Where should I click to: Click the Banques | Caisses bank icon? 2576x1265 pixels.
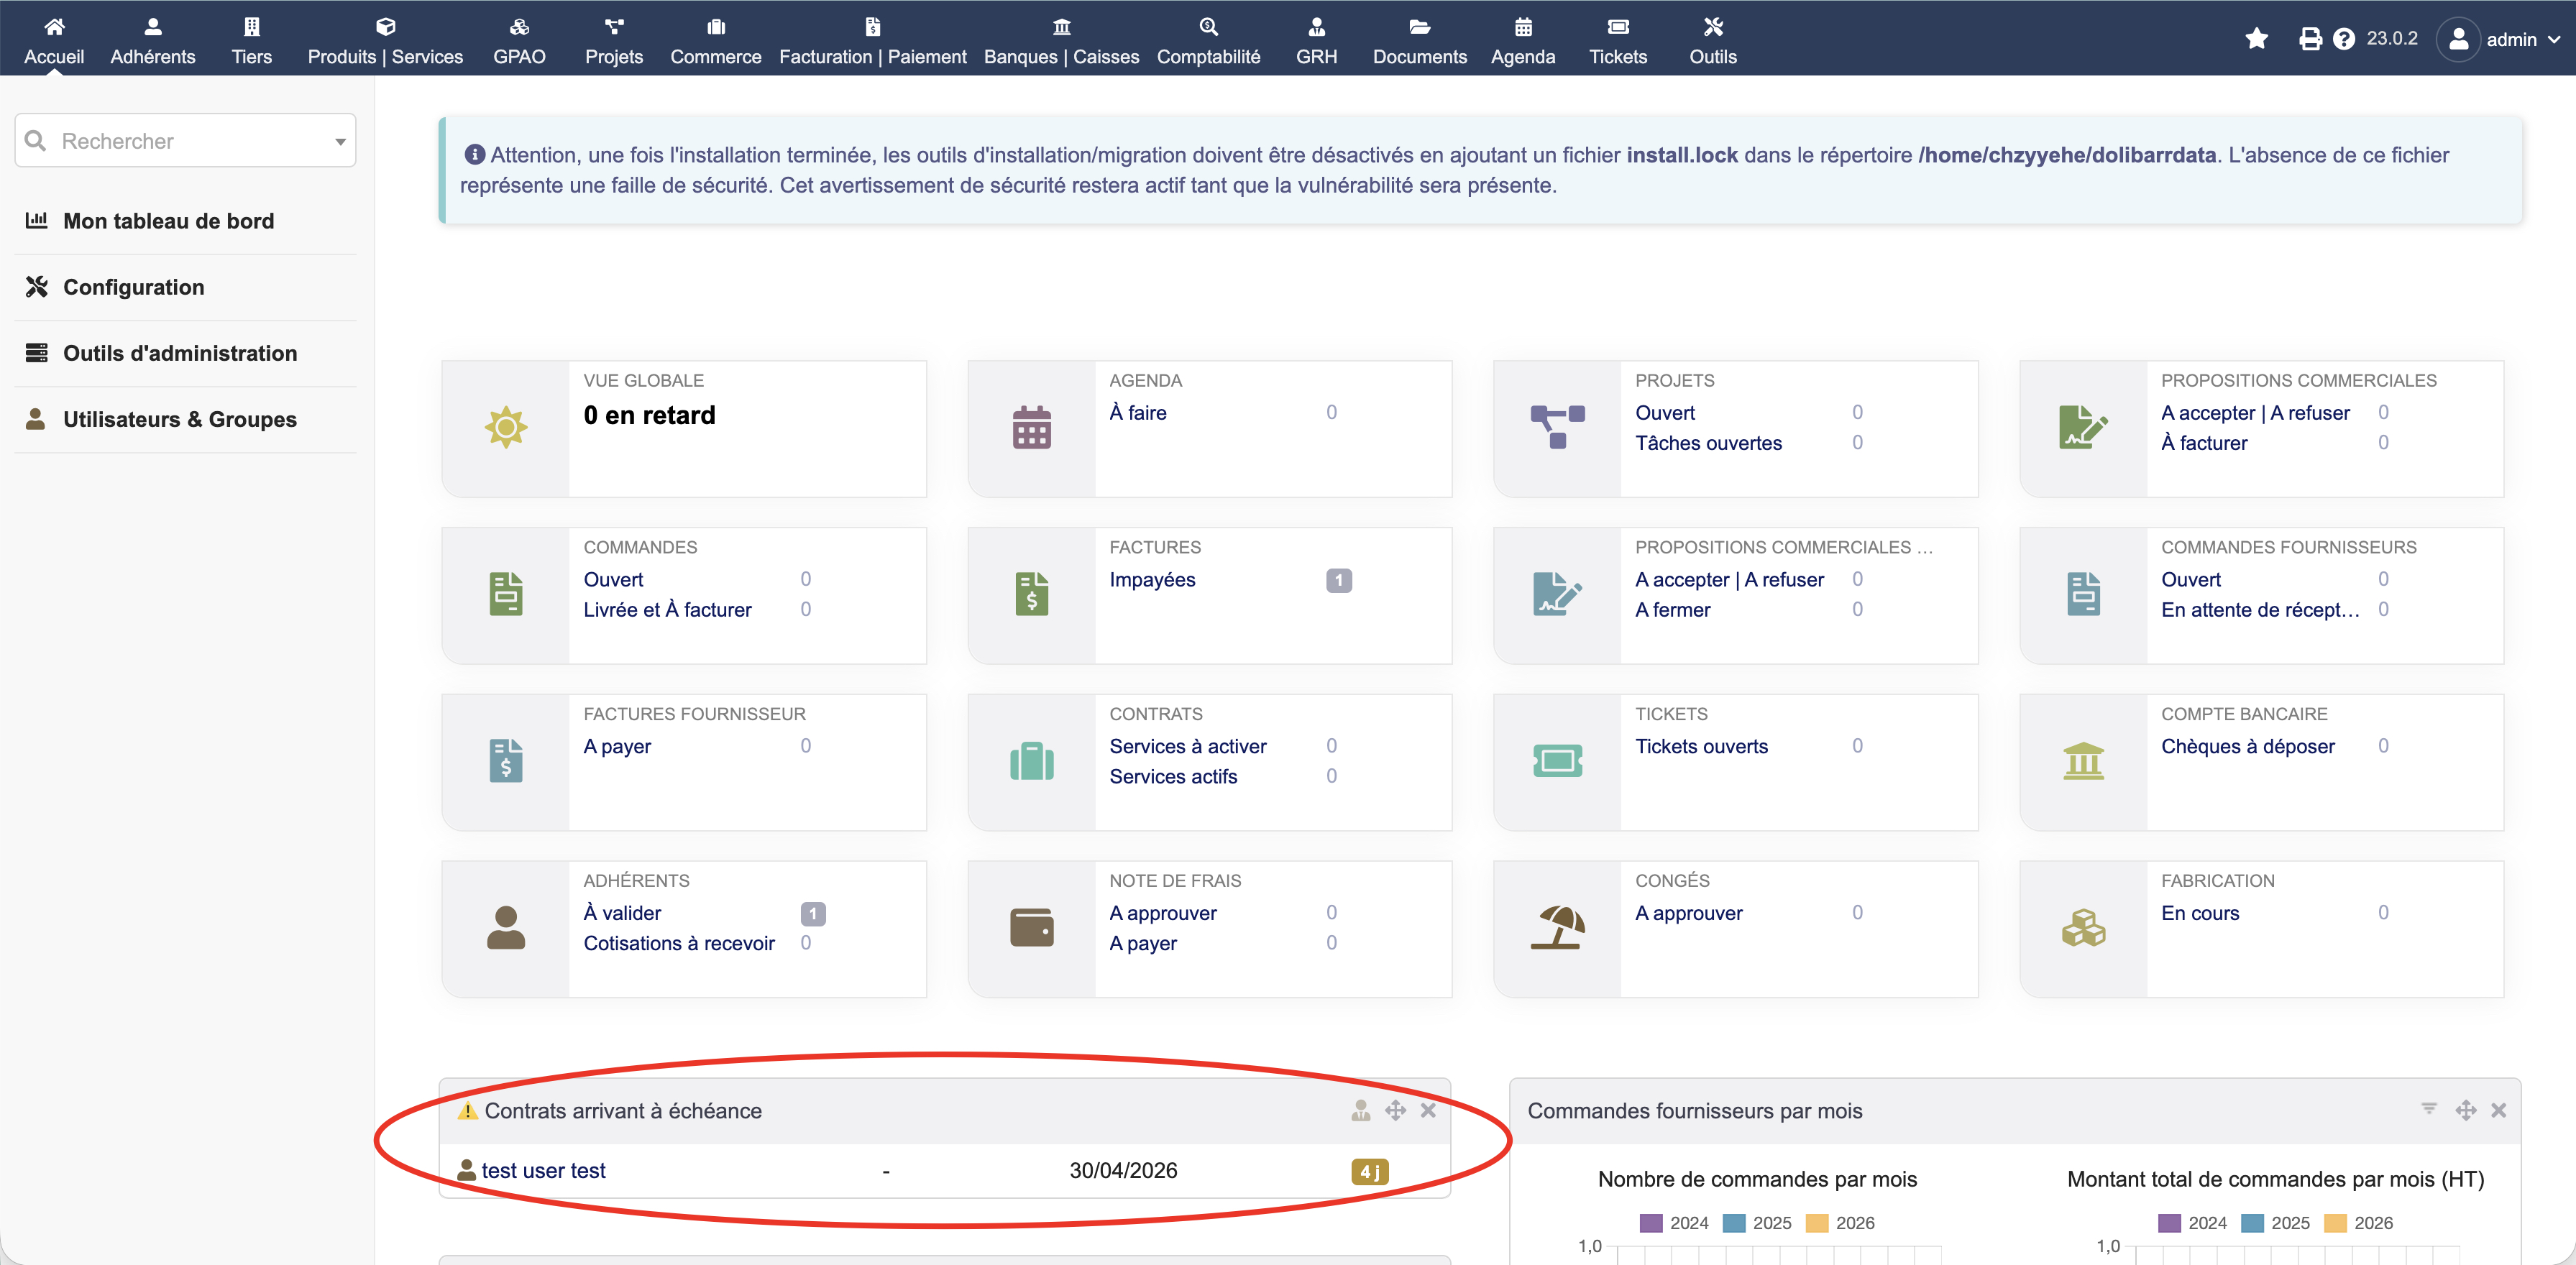1062,27
